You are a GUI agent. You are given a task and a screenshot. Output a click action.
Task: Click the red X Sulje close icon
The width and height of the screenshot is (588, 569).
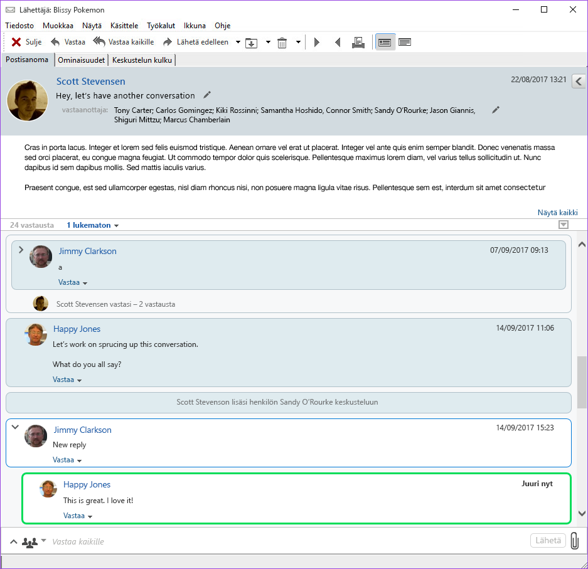16,42
